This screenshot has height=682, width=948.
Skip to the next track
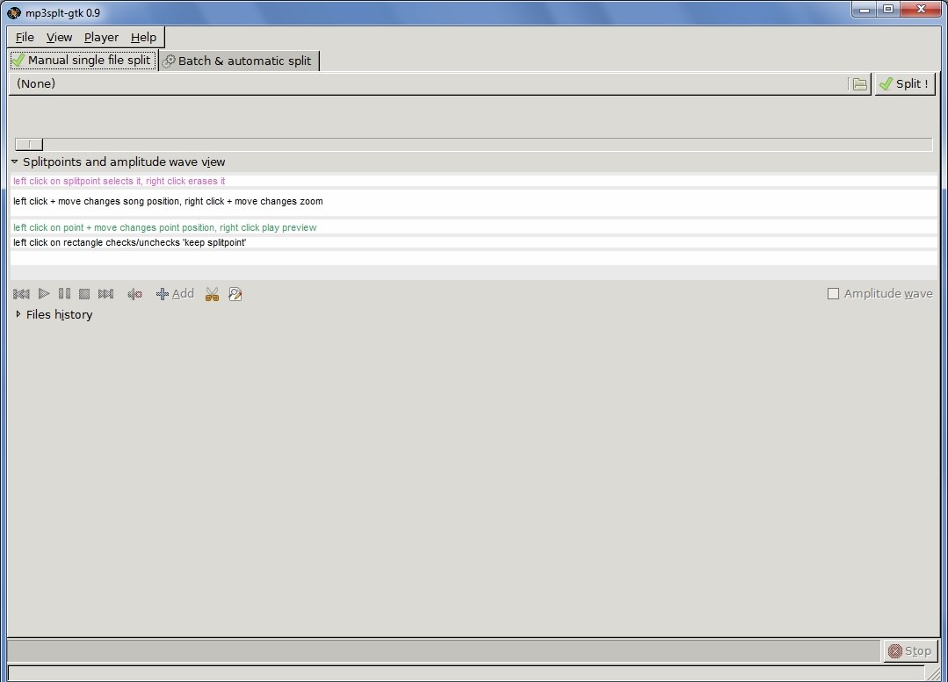click(105, 293)
